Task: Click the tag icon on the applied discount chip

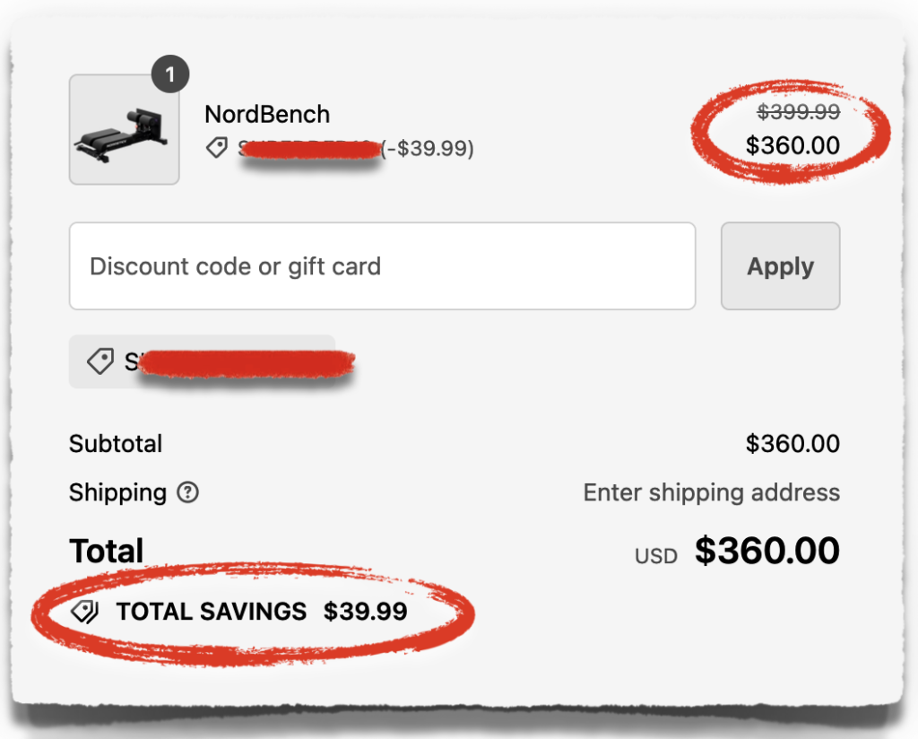Action: pos(100,361)
